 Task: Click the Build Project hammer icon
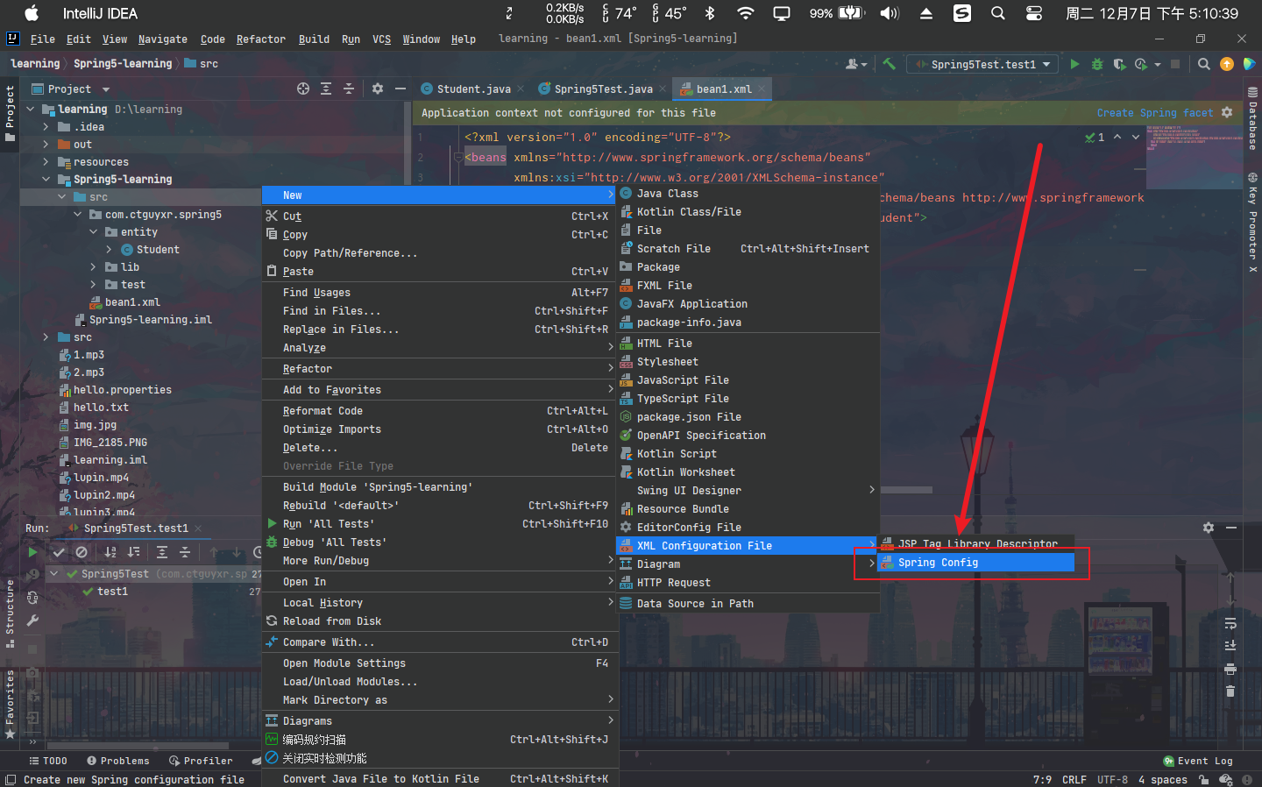(x=889, y=64)
